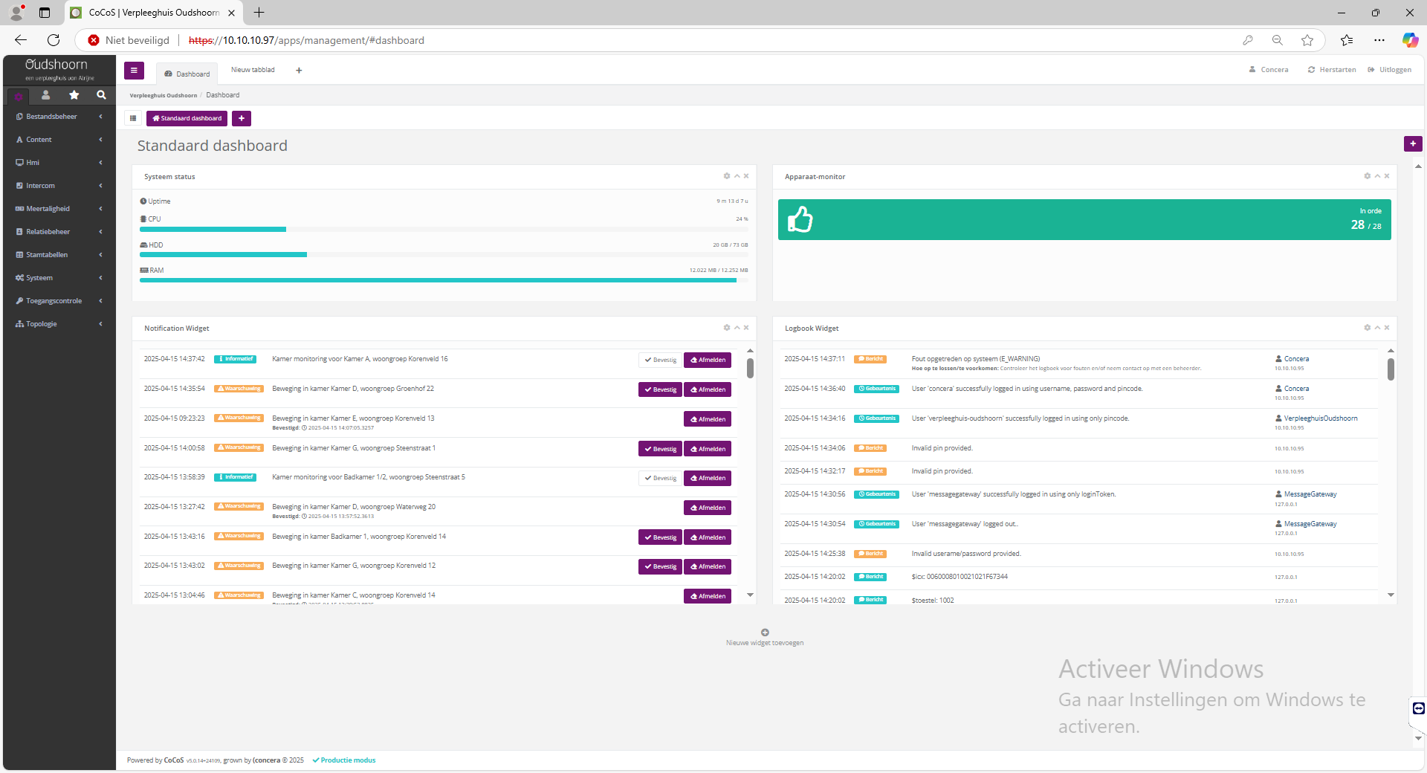Open the favorites star in sidebar
This screenshot has height=773, width=1427.
(x=74, y=95)
